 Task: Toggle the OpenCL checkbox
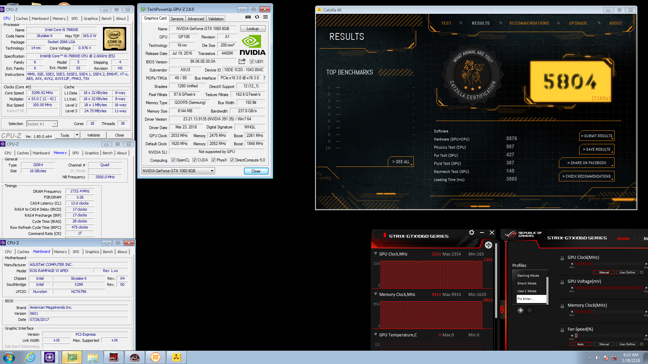(173, 160)
